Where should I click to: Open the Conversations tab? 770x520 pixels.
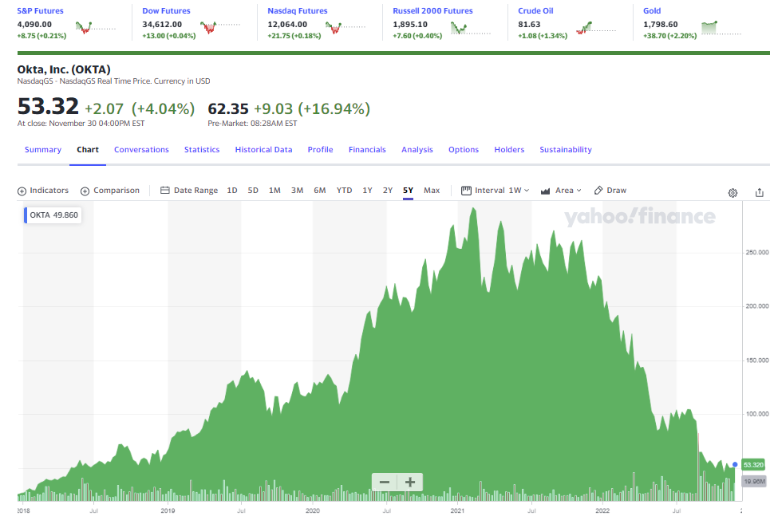(141, 150)
